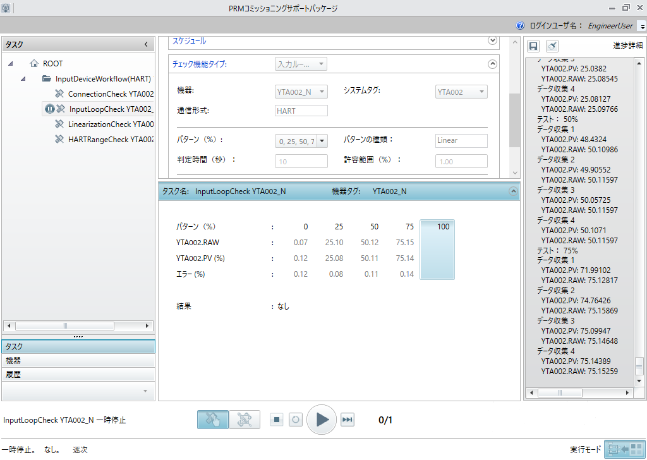Click the progress log horizontal scrollbar thumb
Screen dimensions: 647x460
[560, 393]
